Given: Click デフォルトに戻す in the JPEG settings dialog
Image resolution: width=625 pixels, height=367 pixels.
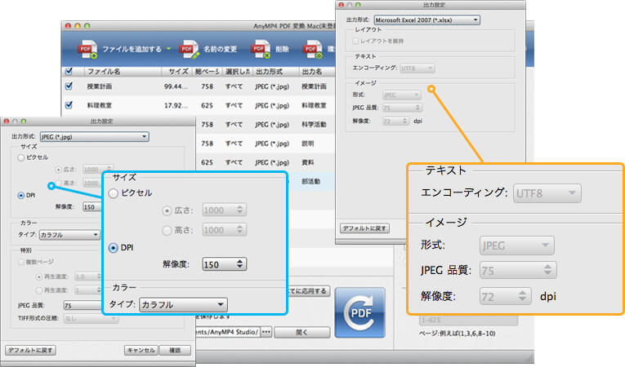Looking at the screenshot, I should pyautogui.click(x=30, y=351).
